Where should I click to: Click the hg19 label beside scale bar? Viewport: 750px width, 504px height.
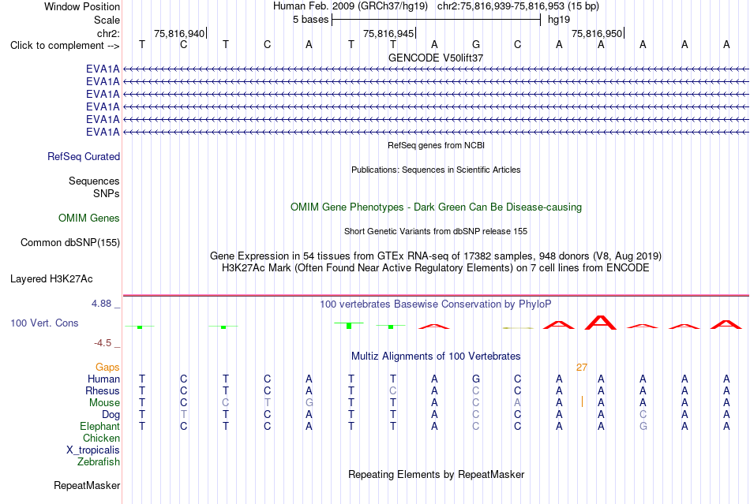click(x=559, y=20)
